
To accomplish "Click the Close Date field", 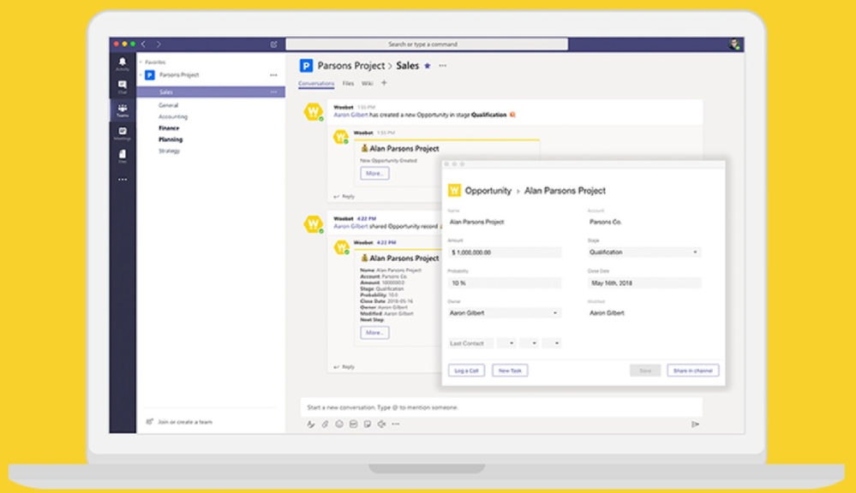I will [643, 283].
